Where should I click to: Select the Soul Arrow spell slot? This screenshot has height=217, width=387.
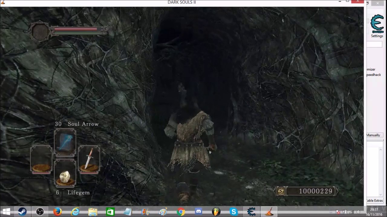65,143
